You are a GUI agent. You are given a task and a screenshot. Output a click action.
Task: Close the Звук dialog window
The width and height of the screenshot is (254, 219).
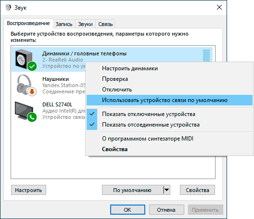tap(219, 7)
